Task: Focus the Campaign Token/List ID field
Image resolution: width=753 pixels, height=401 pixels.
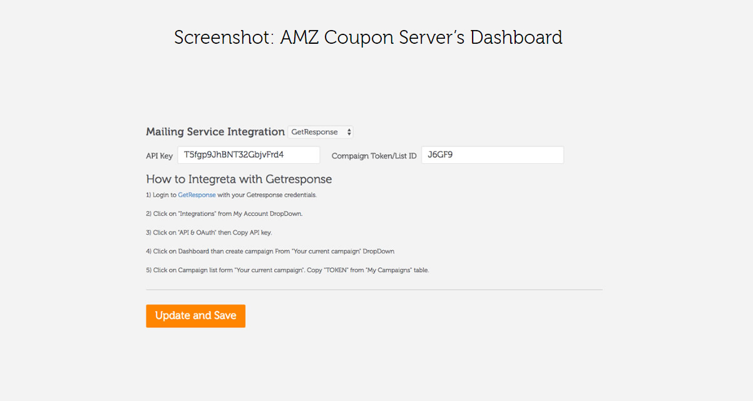Action: (x=493, y=155)
